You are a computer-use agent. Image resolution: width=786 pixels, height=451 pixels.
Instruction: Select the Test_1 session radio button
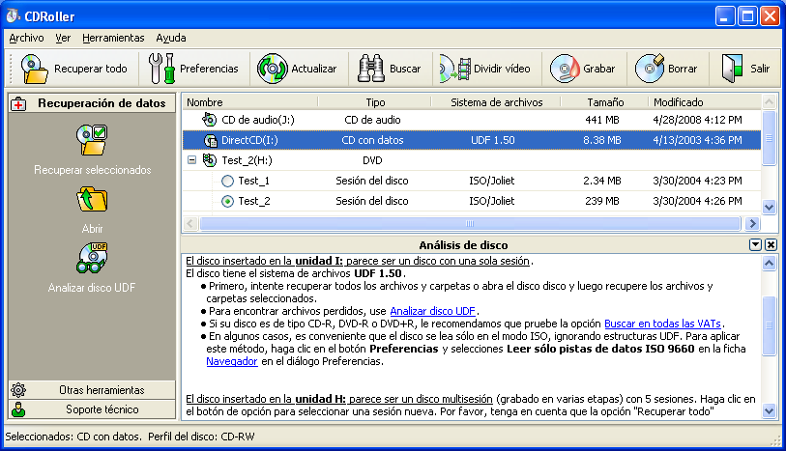pos(227,181)
